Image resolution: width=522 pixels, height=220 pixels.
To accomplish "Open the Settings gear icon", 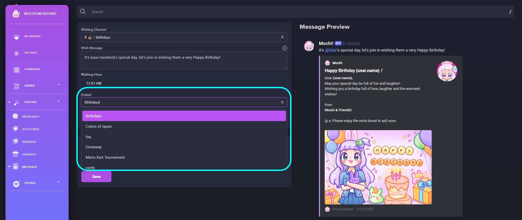I will click(16, 53).
